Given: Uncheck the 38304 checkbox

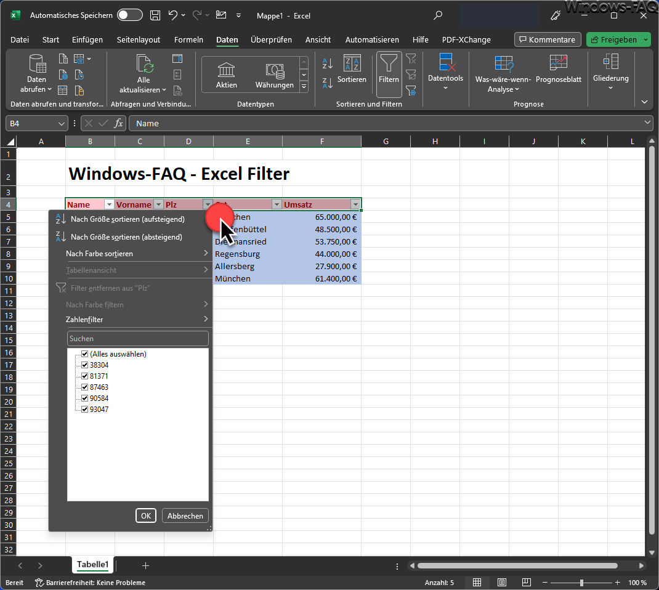Looking at the screenshot, I should click(x=84, y=365).
